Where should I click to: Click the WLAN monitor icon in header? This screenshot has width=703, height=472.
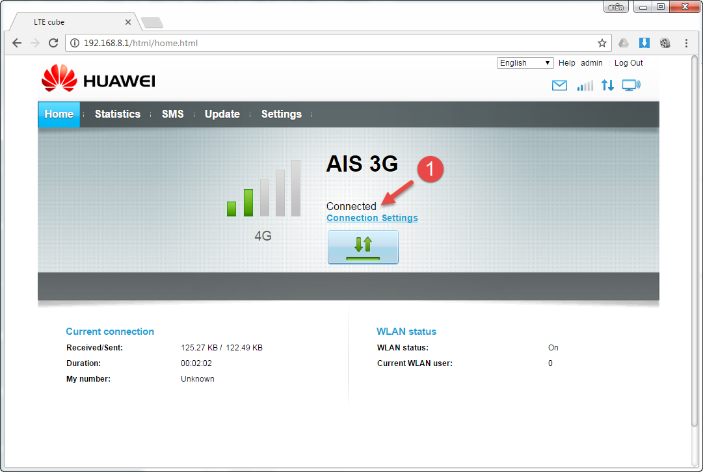tap(631, 85)
